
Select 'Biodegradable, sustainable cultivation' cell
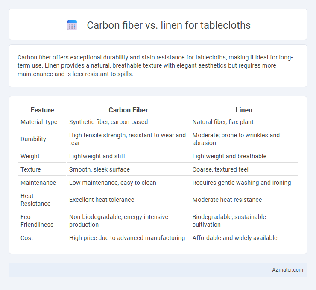(x=244, y=221)
